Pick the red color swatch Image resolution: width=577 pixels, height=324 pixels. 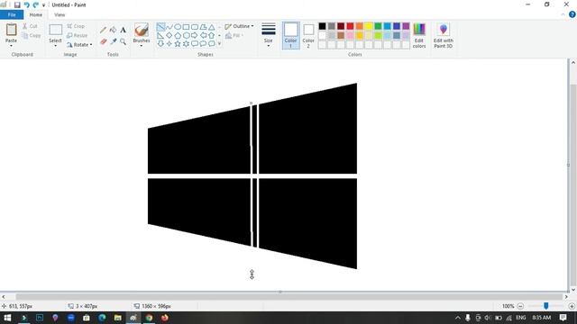click(x=350, y=26)
